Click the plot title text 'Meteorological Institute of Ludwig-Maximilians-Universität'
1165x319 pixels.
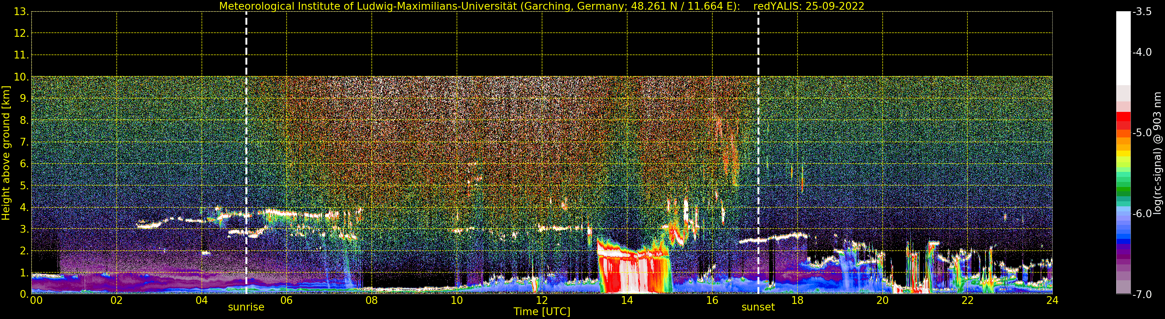[x=368, y=6]
